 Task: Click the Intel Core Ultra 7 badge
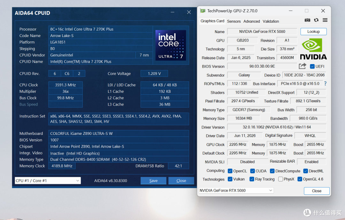coord(171,45)
